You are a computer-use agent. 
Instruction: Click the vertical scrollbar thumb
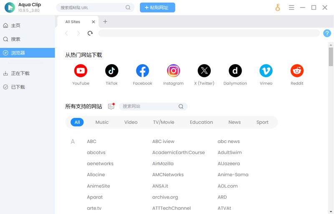(331, 57)
